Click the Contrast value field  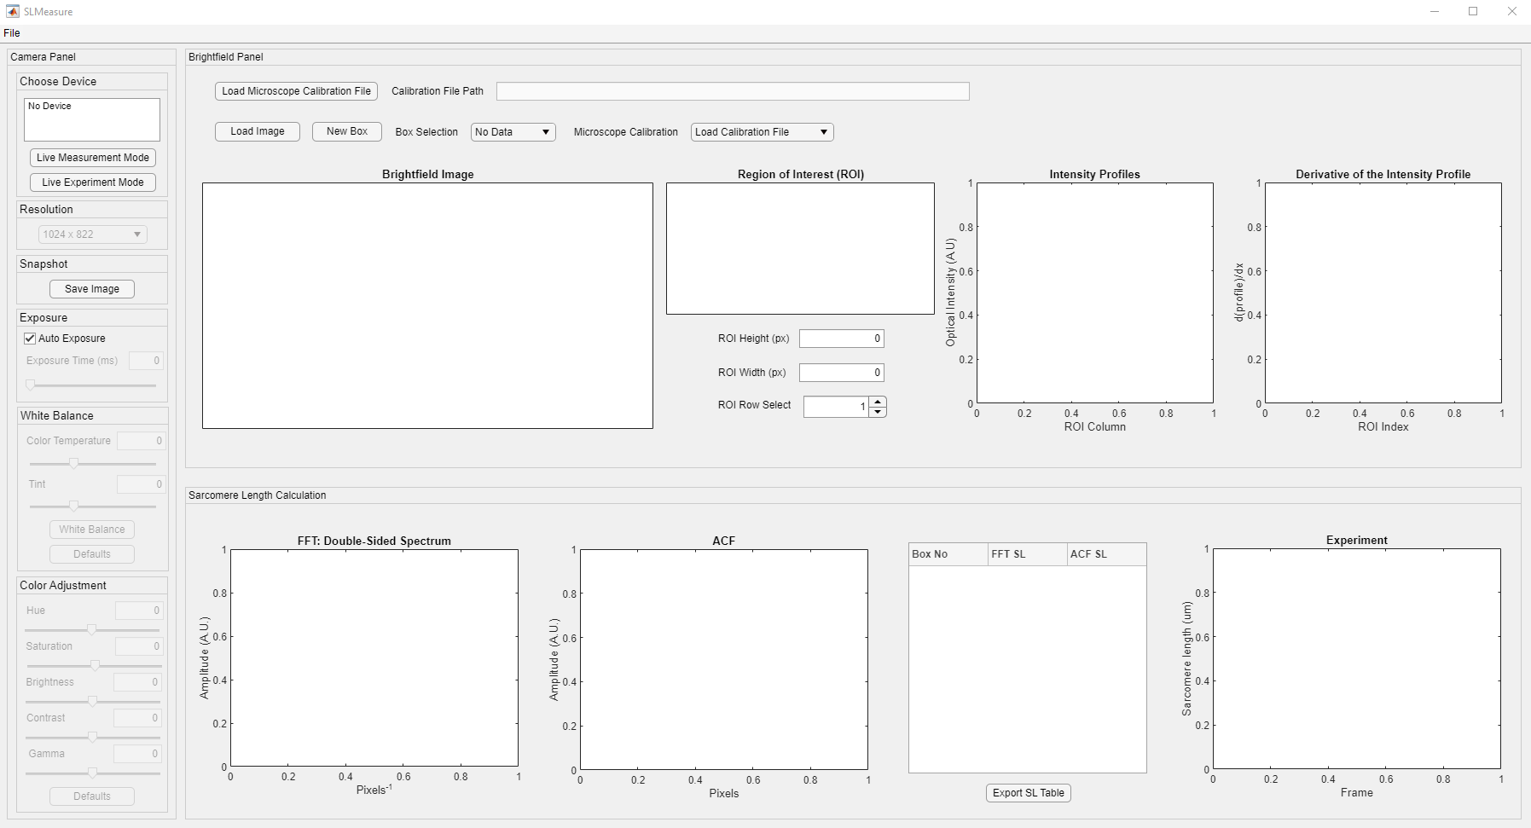click(137, 718)
